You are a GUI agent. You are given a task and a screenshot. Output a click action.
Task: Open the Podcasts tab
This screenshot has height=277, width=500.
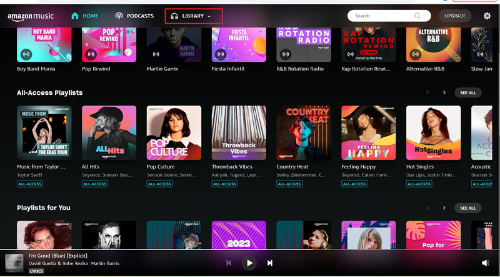(x=134, y=16)
